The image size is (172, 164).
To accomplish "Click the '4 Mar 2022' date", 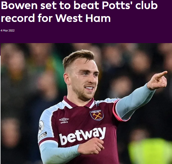I will click(8, 30).
